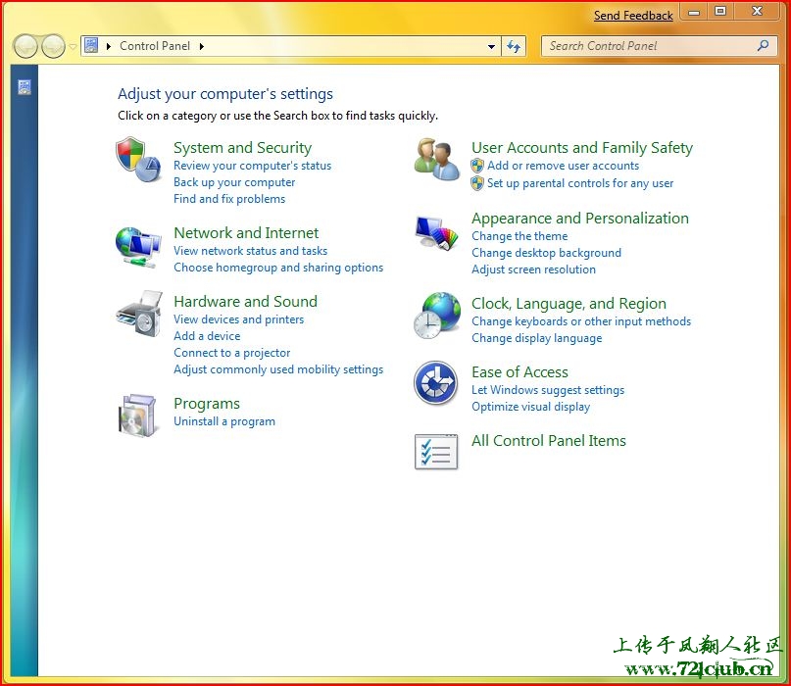
Task: Click Review your computer's status
Action: click(252, 166)
